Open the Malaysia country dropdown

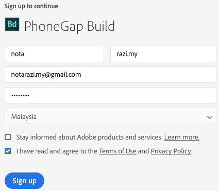pos(110,116)
